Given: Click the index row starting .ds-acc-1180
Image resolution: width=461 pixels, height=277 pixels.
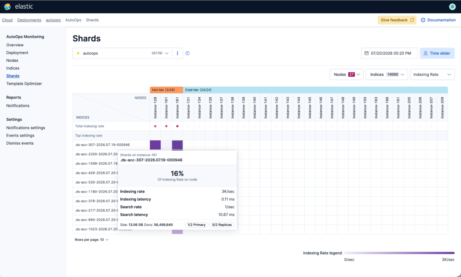Looking at the screenshot, I should click(96, 192).
